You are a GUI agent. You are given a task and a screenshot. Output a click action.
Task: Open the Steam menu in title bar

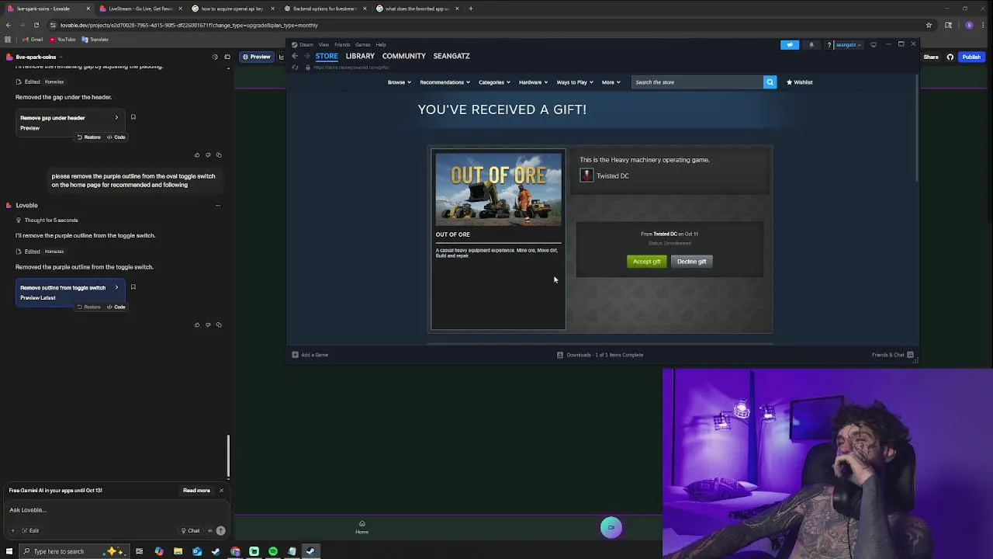(x=306, y=44)
